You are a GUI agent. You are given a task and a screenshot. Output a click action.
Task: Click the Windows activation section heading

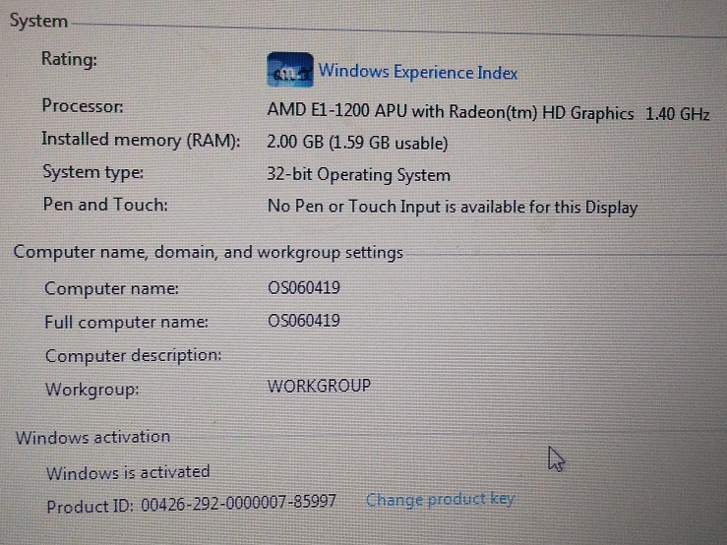[92, 437]
